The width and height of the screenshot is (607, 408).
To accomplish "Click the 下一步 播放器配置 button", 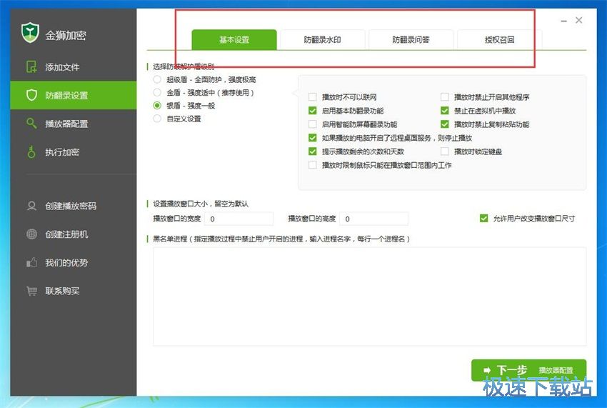I will click(x=528, y=370).
